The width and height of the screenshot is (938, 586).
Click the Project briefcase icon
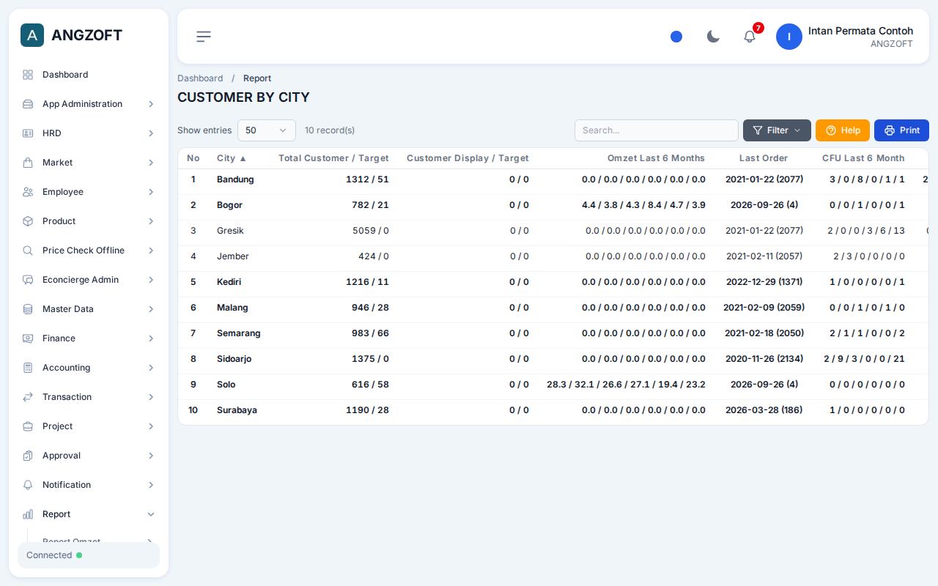pos(28,426)
